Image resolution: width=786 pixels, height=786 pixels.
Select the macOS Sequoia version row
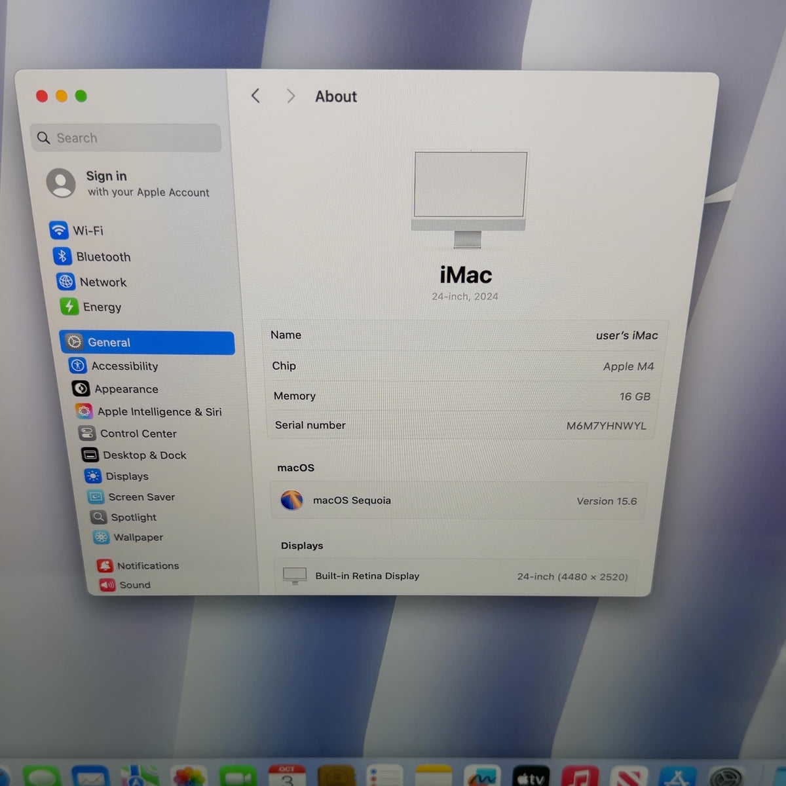[458, 501]
